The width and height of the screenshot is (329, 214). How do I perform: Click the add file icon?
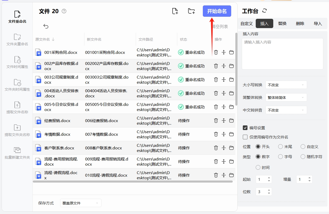pyautogui.click(x=175, y=11)
